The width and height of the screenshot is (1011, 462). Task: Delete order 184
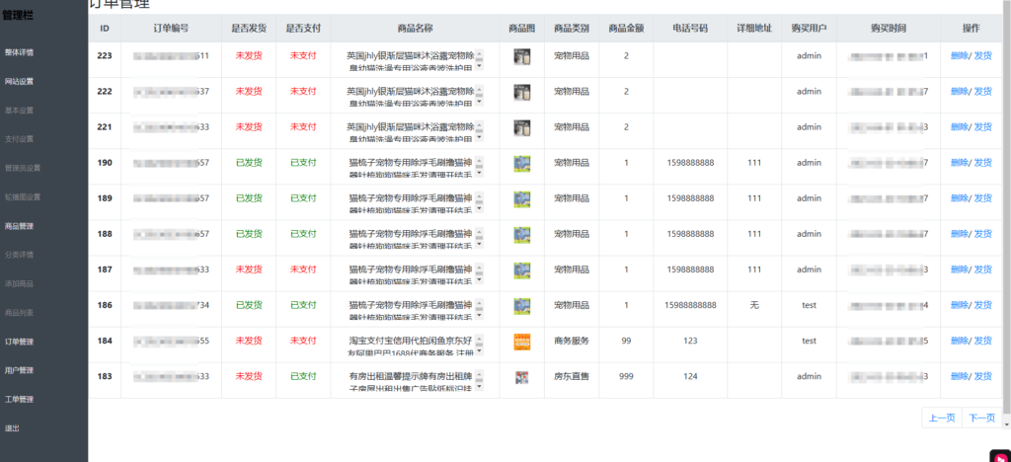point(960,341)
